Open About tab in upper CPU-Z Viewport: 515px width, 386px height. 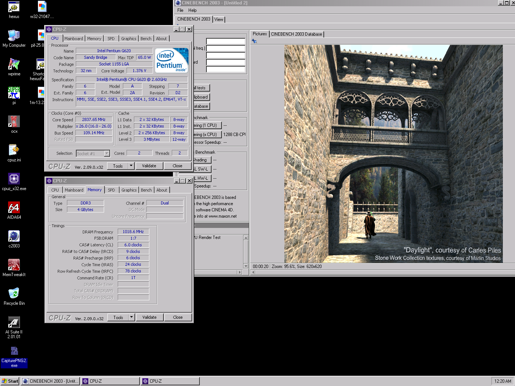tap(161, 39)
